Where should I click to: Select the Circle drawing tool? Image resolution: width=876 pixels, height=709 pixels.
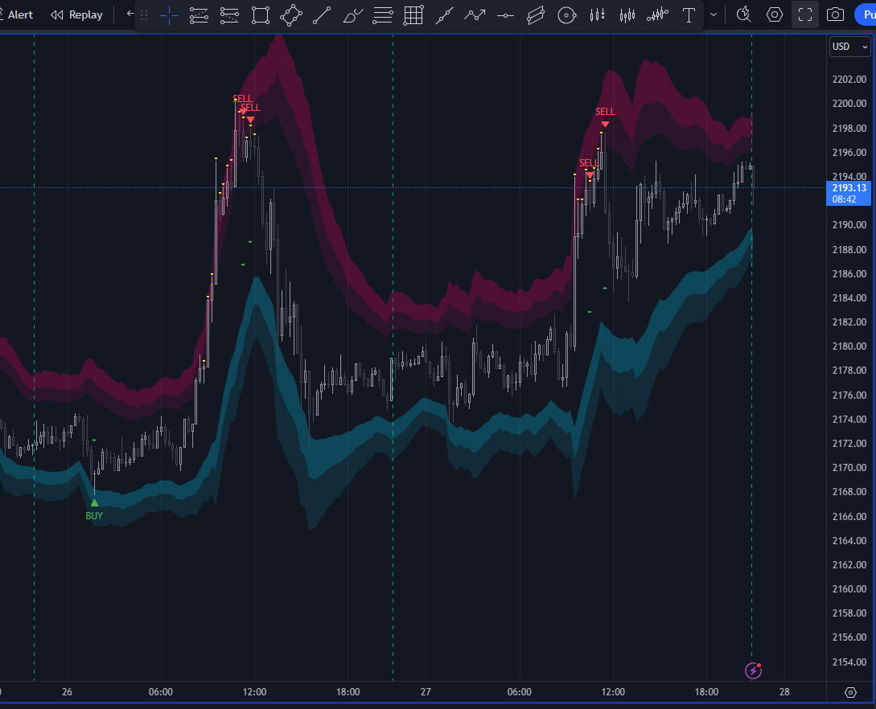pos(566,15)
